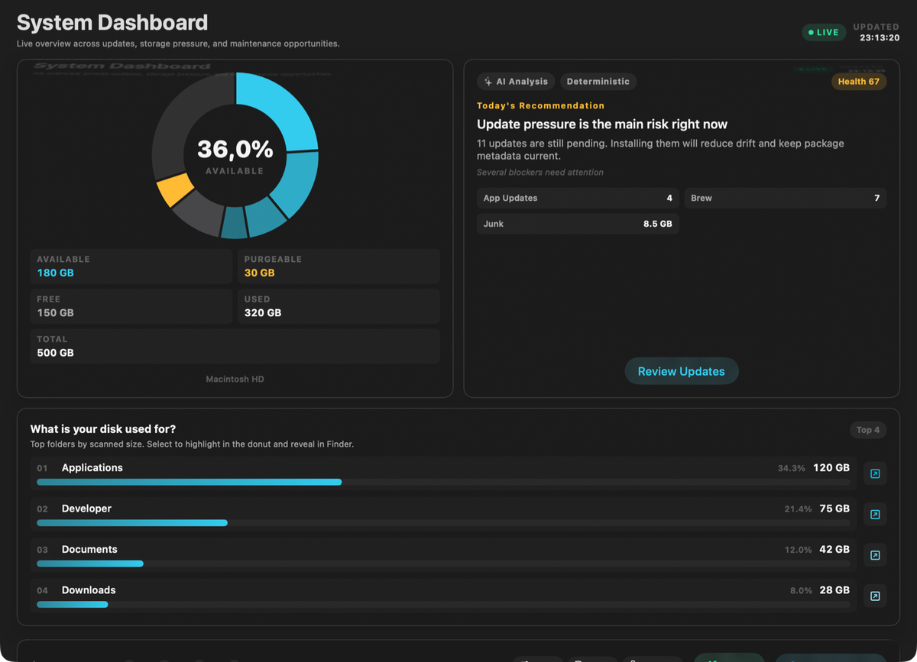The height and width of the screenshot is (662, 917).
Task: Click the 12.0% percentage label
Action: tap(799, 550)
